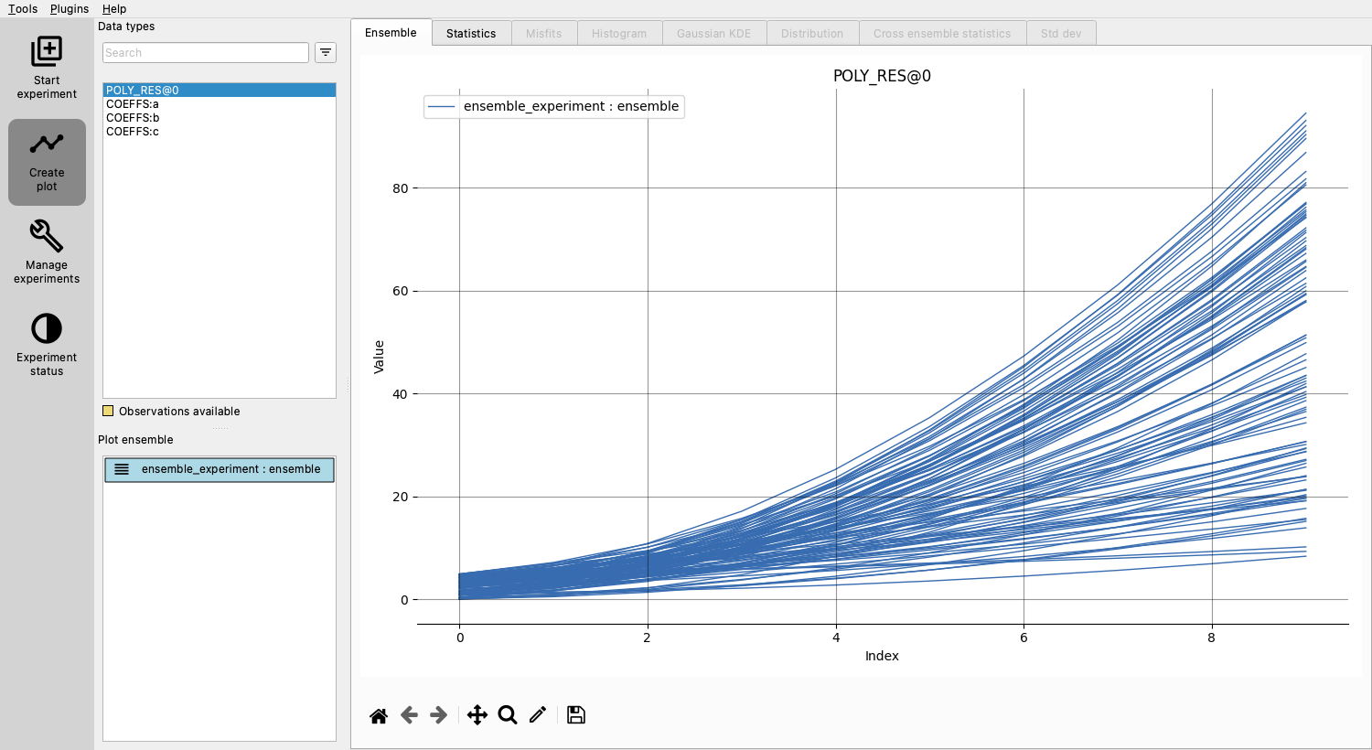Select COEFFS:b data type
Image resolution: width=1372 pixels, height=750 pixels.
220,118
